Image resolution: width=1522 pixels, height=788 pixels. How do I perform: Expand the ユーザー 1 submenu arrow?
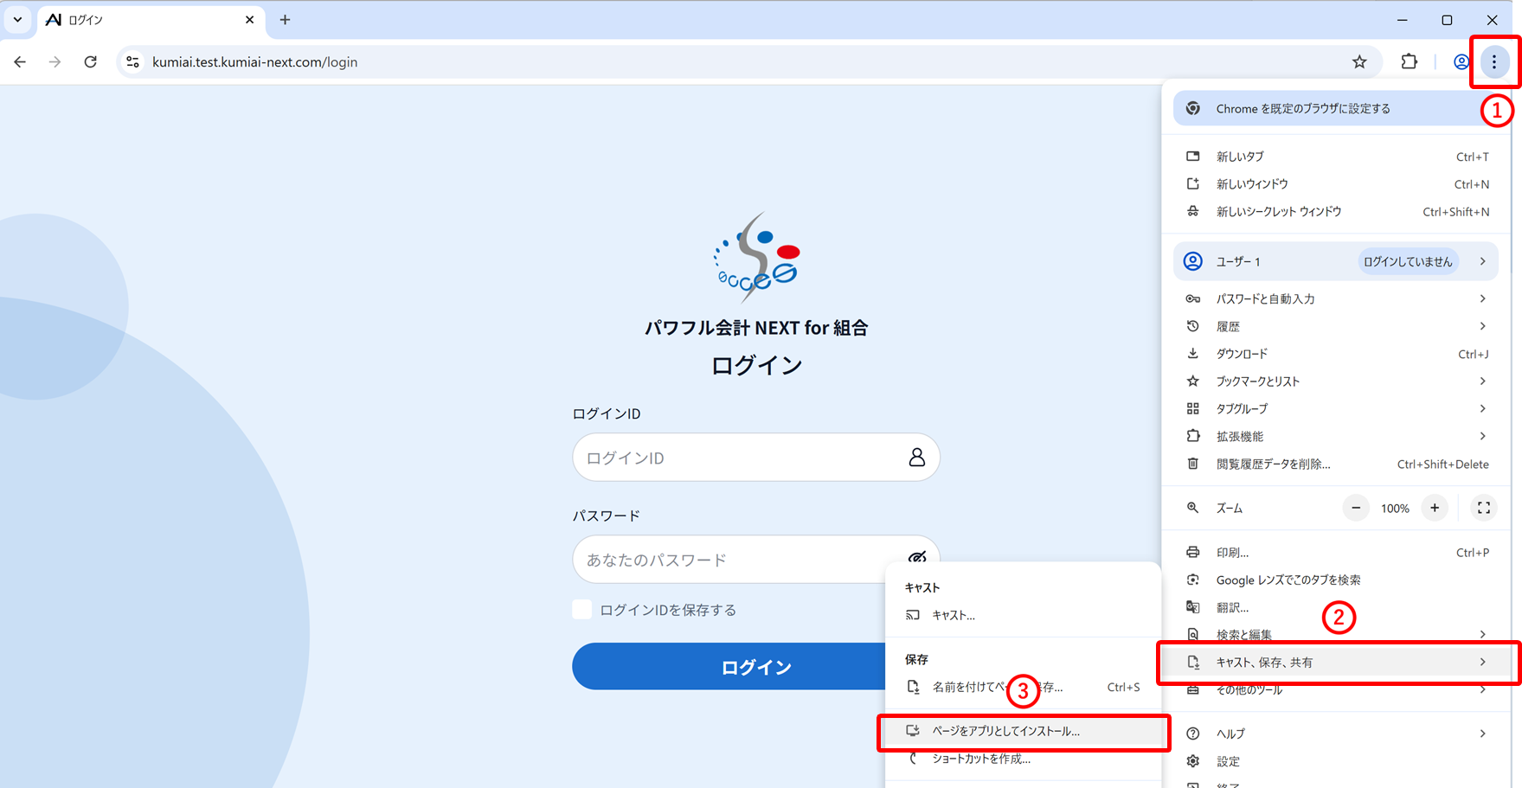coord(1482,261)
